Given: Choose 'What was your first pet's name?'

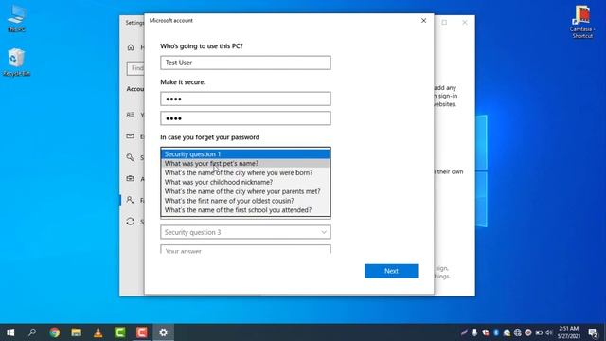Looking at the screenshot, I should tap(245, 164).
